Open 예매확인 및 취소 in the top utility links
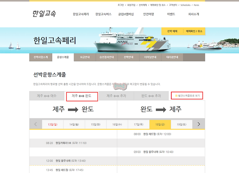Screen dimensions: 239x173 click(158, 5)
